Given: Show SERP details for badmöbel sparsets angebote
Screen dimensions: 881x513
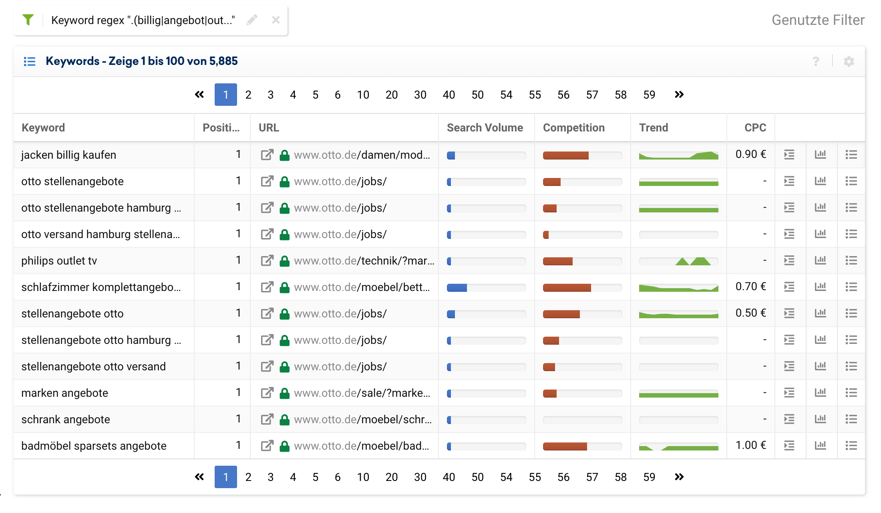Looking at the screenshot, I should click(x=789, y=445).
